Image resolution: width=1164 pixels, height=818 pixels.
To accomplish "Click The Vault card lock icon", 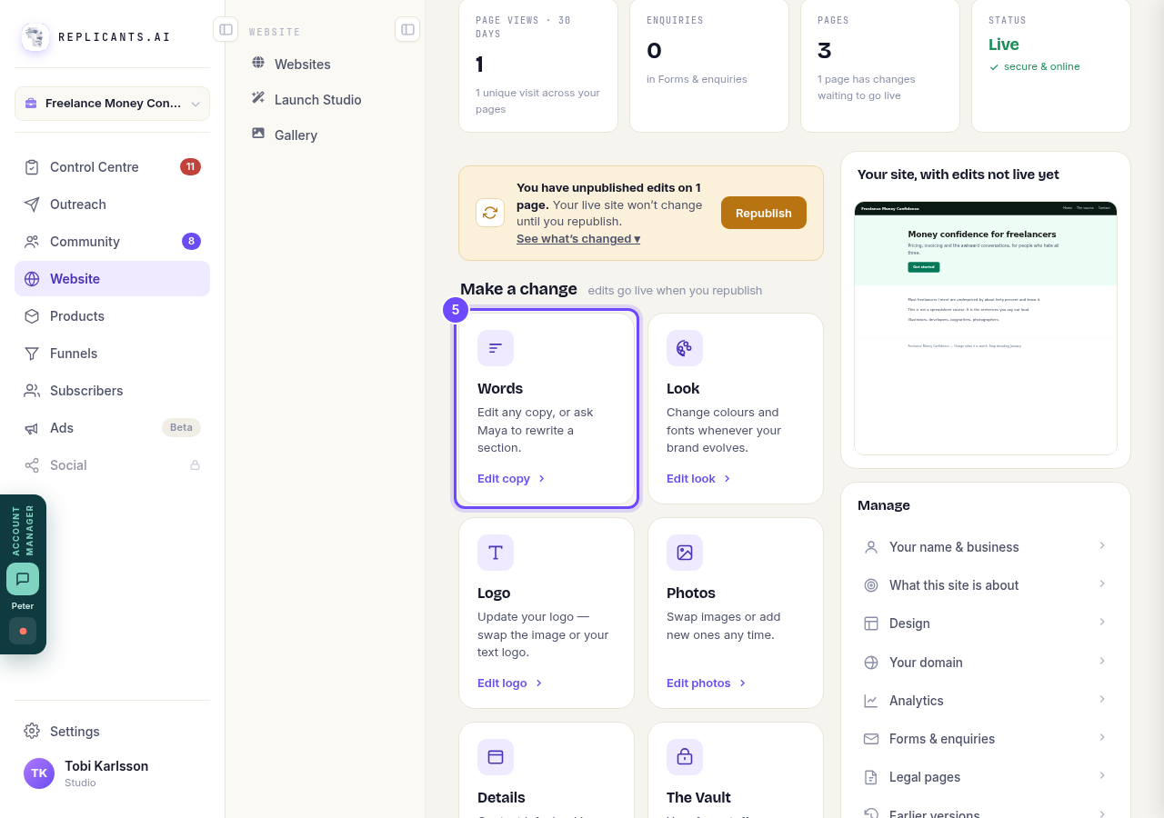I will point(685,757).
